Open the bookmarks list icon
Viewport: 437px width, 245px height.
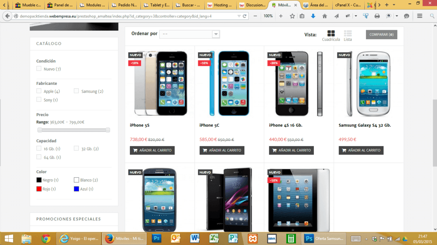302,16
